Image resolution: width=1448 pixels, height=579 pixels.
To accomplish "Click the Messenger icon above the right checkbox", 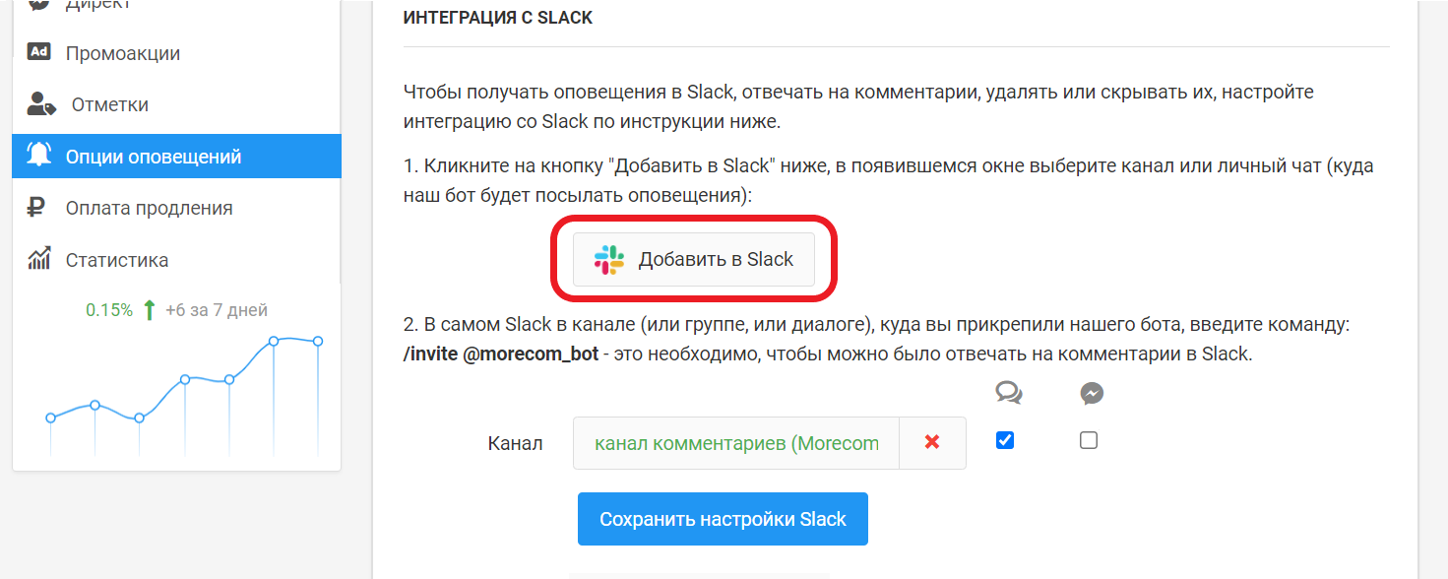I will tap(1090, 393).
